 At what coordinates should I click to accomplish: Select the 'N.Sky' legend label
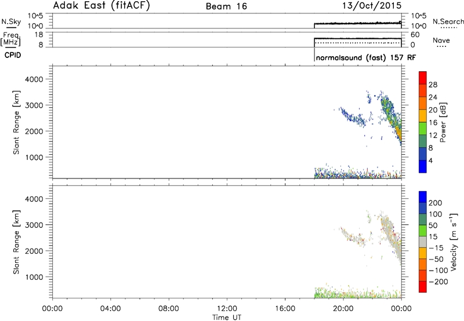pyautogui.click(x=11, y=21)
